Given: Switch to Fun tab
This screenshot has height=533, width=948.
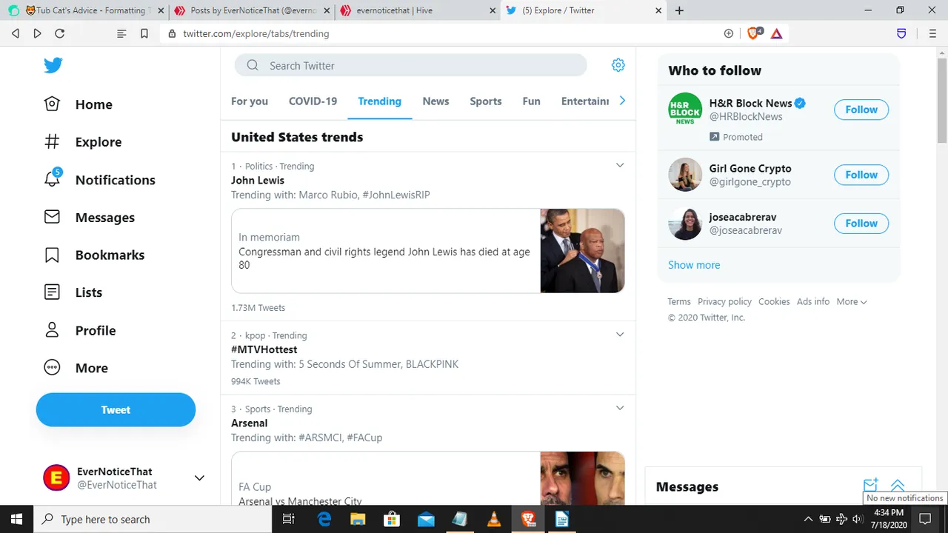Looking at the screenshot, I should [x=531, y=101].
